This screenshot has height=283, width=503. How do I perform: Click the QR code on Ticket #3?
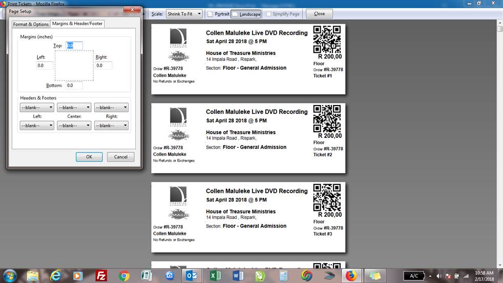click(327, 197)
